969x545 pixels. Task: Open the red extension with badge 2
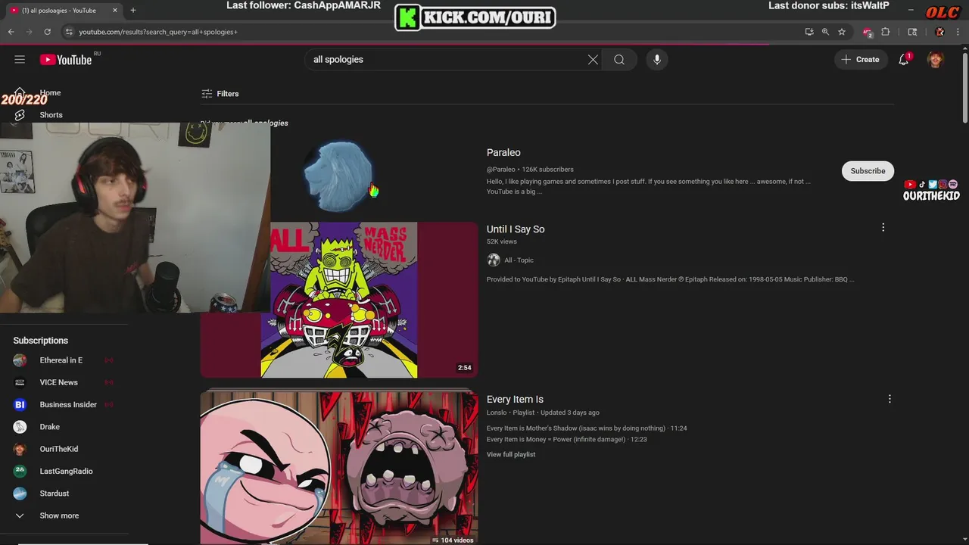click(x=868, y=32)
